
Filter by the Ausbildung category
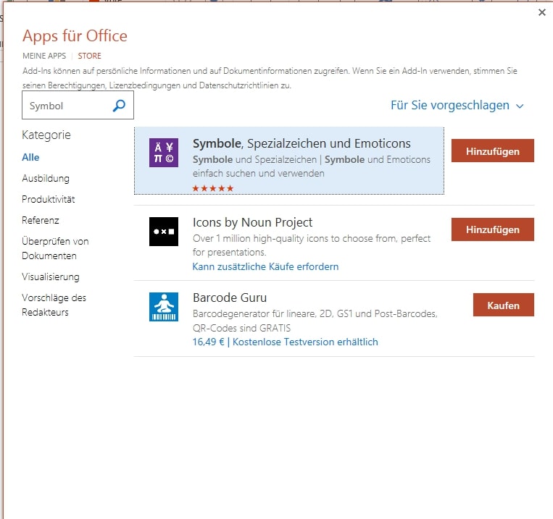point(46,178)
